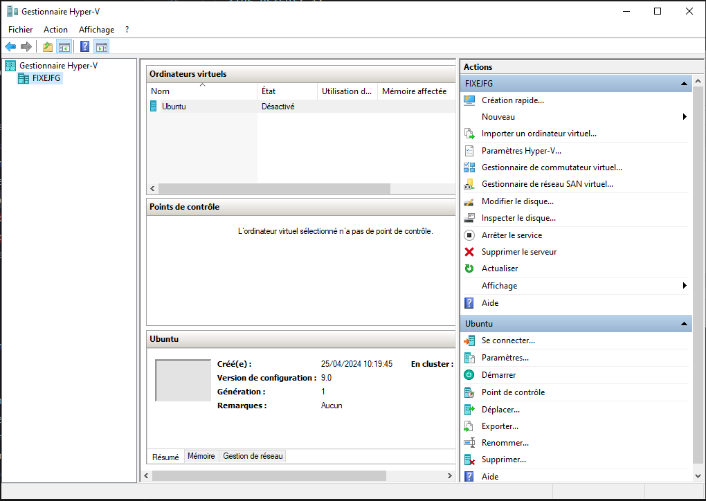Click left arrow of the VM list scrollbar

[152, 189]
